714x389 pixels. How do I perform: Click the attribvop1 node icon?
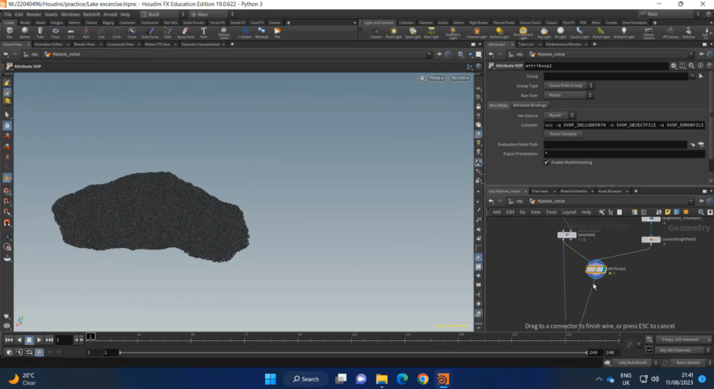pyautogui.click(x=595, y=268)
